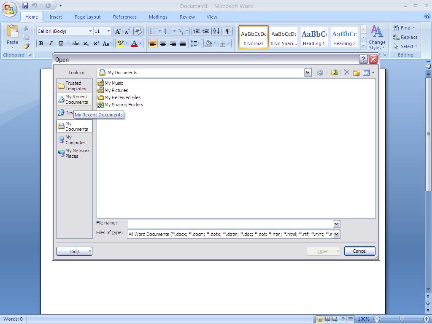Click Font Color red swatch

(134, 43)
